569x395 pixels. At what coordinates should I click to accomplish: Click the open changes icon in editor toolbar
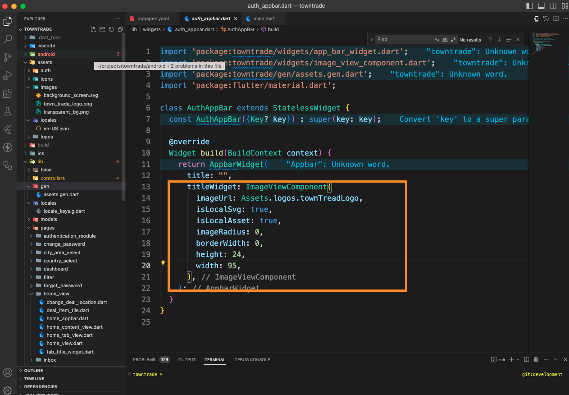tap(536, 19)
